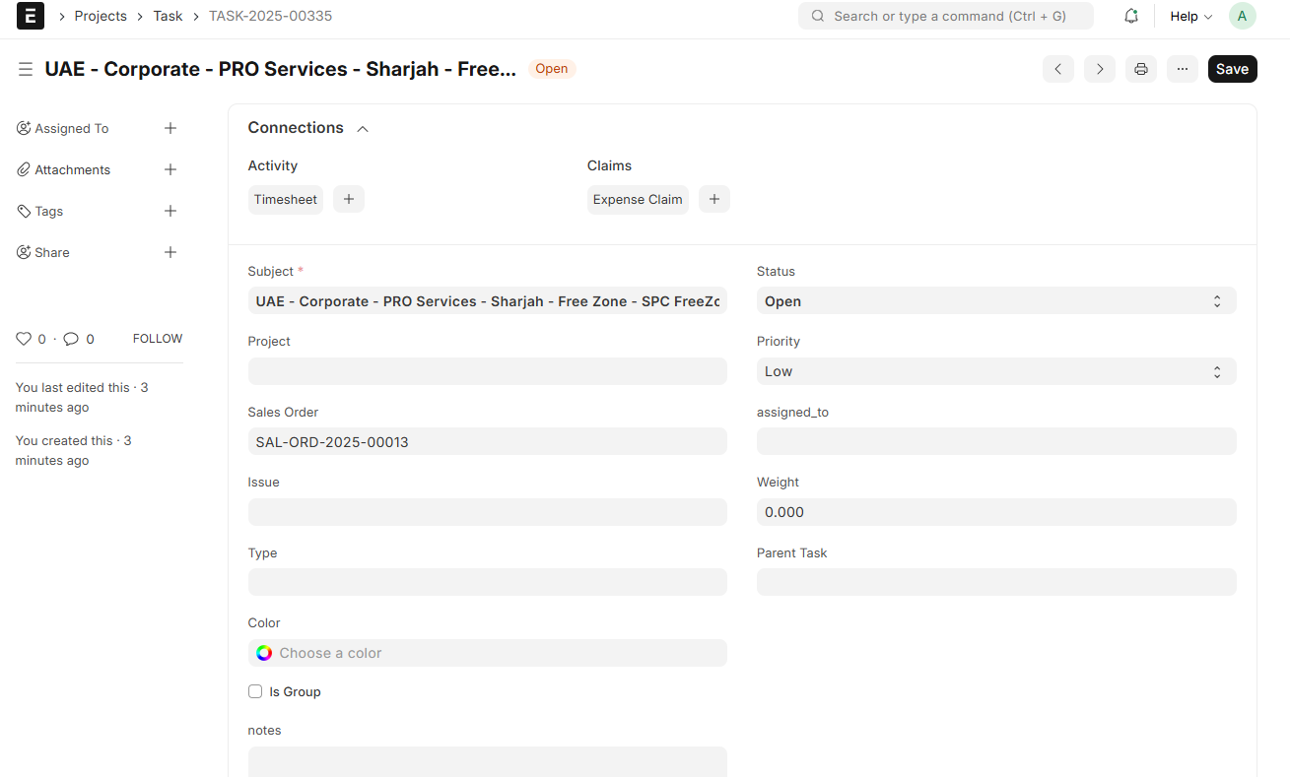Open the Status dropdown
The height and width of the screenshot is (777, 1290).
coord(995,301)
